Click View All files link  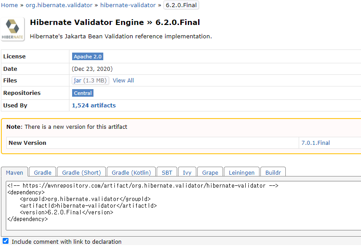(x=123, y=80)
